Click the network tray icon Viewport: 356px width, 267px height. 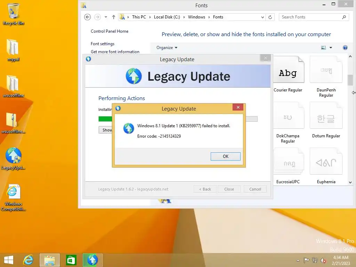pyautogui.click(x=315, y=260)
